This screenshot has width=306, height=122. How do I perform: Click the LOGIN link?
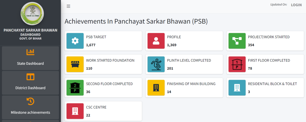(296, 5)
